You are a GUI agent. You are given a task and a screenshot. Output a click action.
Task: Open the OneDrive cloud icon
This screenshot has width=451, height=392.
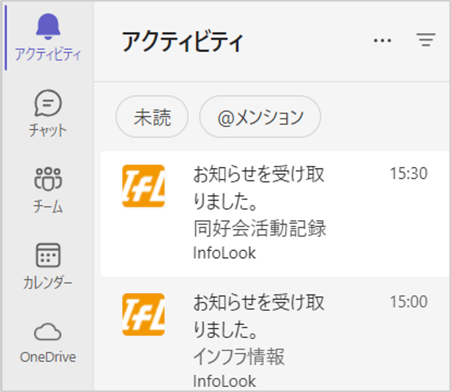(48, 332)
